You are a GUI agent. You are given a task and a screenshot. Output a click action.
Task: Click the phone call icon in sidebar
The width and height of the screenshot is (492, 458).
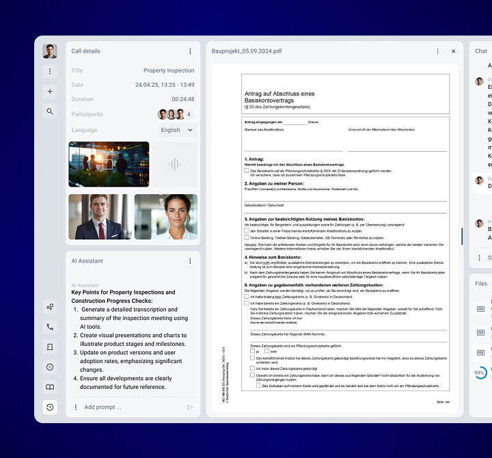[x=50, y=327]
